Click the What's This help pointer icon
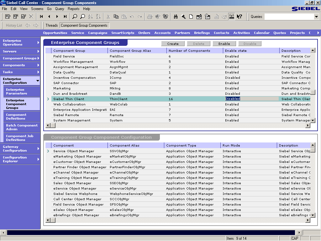 pos(239,17)
